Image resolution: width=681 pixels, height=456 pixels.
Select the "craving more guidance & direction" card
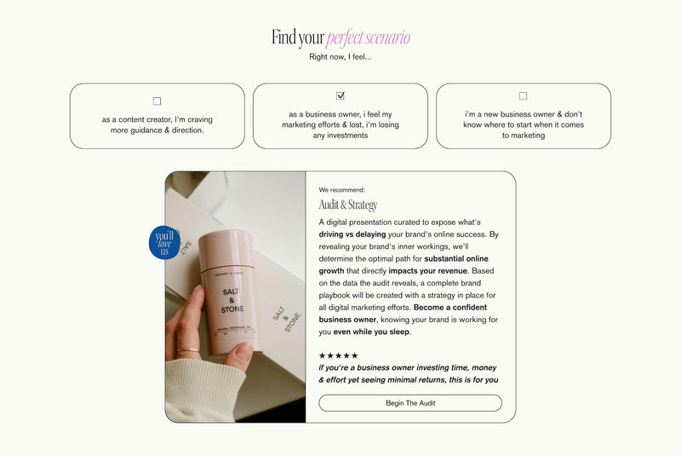(x=157, y=116)
